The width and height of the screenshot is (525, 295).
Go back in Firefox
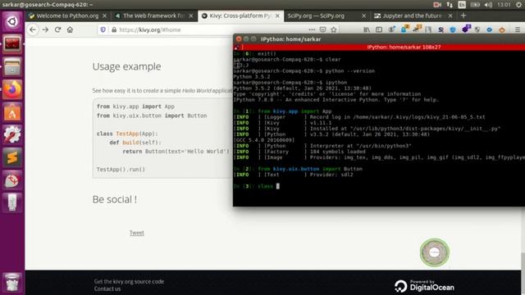(x=33, y=29)
